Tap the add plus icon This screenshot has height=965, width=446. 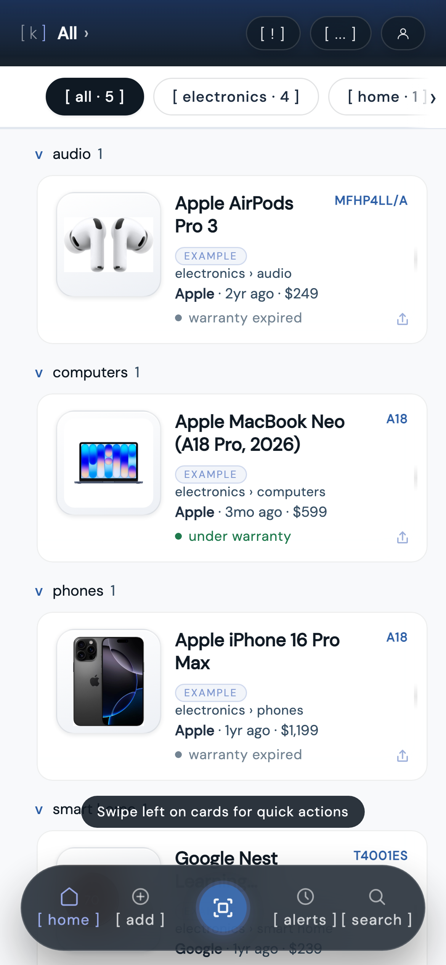coord(140,896)
